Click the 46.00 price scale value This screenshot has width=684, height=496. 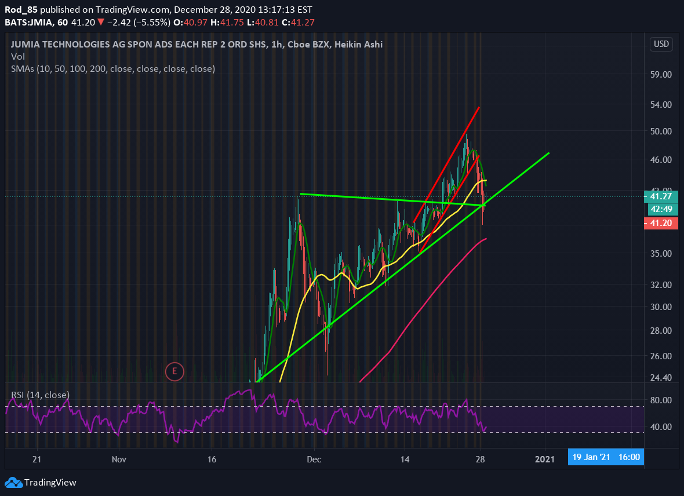point(661,160)
